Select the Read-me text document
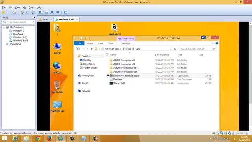 point(118,80)
